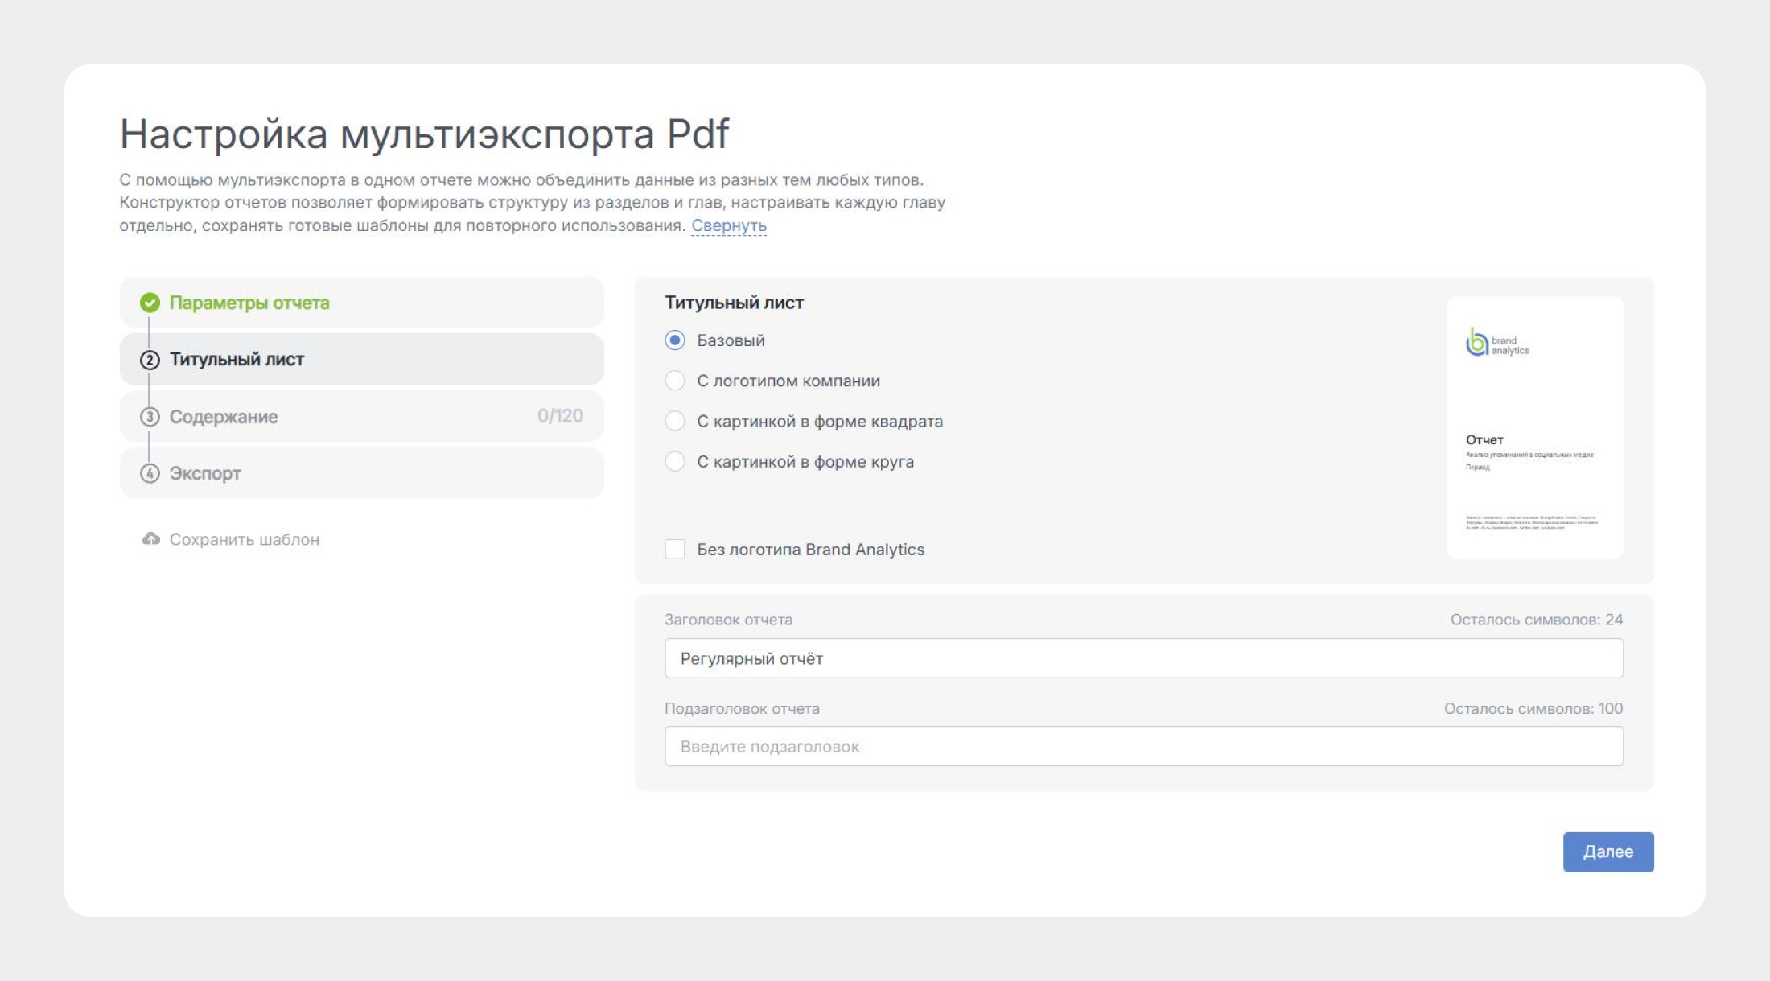Select the Базовый radio option
The width and height of the screenshot is (1770, 981).
[675, 340]
